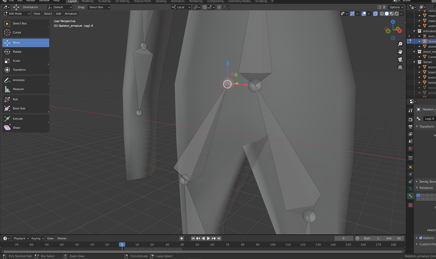
Task: Open the Orientation Default dropdown
Action: point(60,7)
